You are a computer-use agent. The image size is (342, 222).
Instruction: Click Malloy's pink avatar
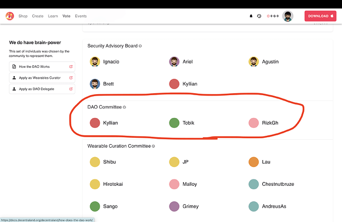coord(174,184)
